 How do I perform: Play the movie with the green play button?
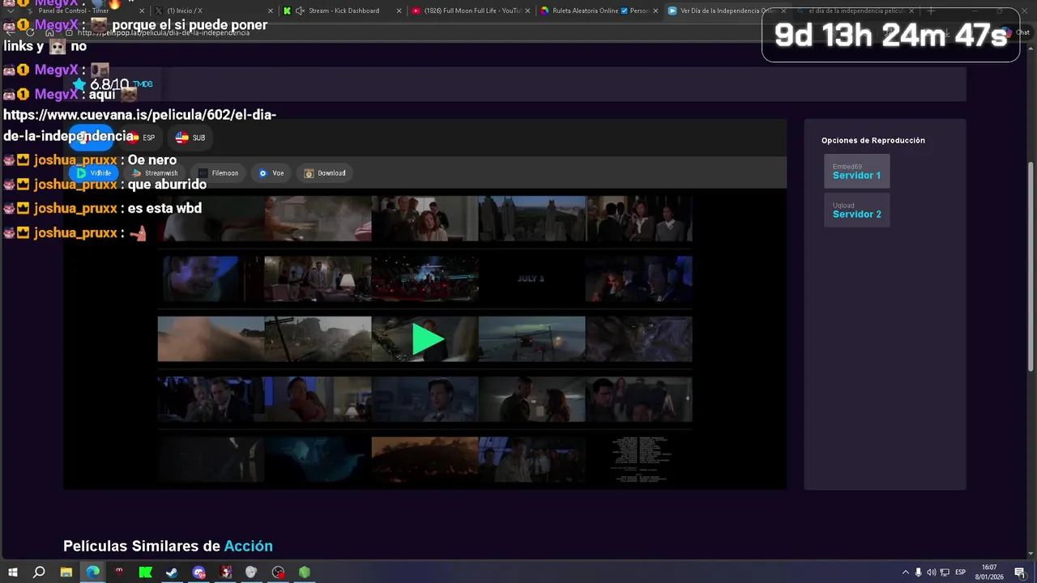click(x=428, y=338)
